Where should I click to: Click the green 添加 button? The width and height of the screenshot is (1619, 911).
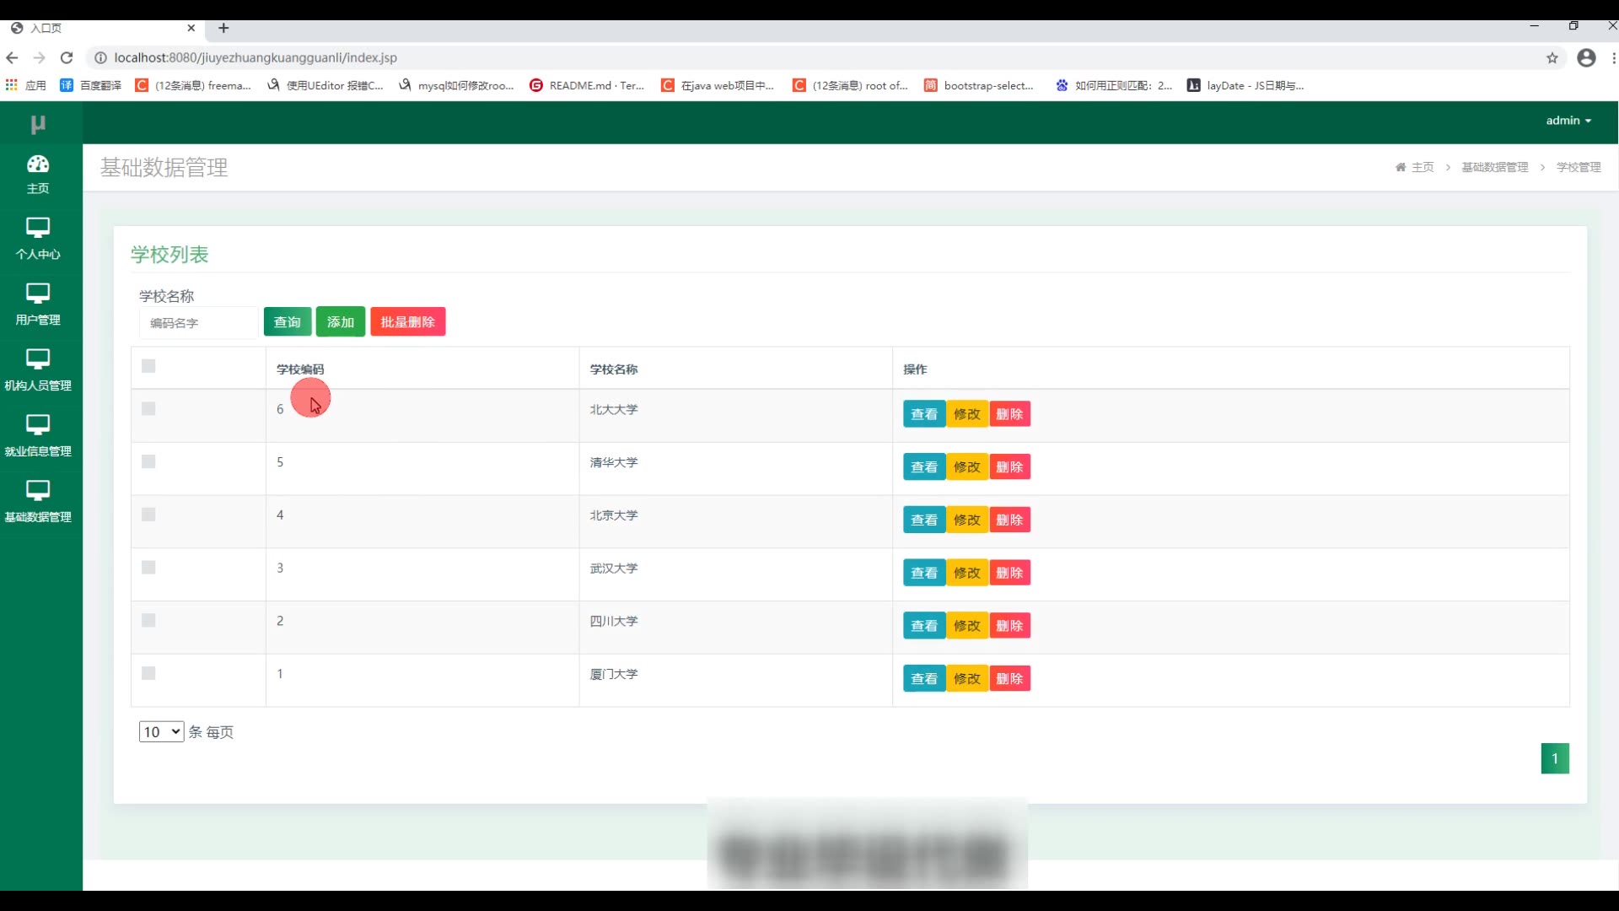(x=340, y=321)
